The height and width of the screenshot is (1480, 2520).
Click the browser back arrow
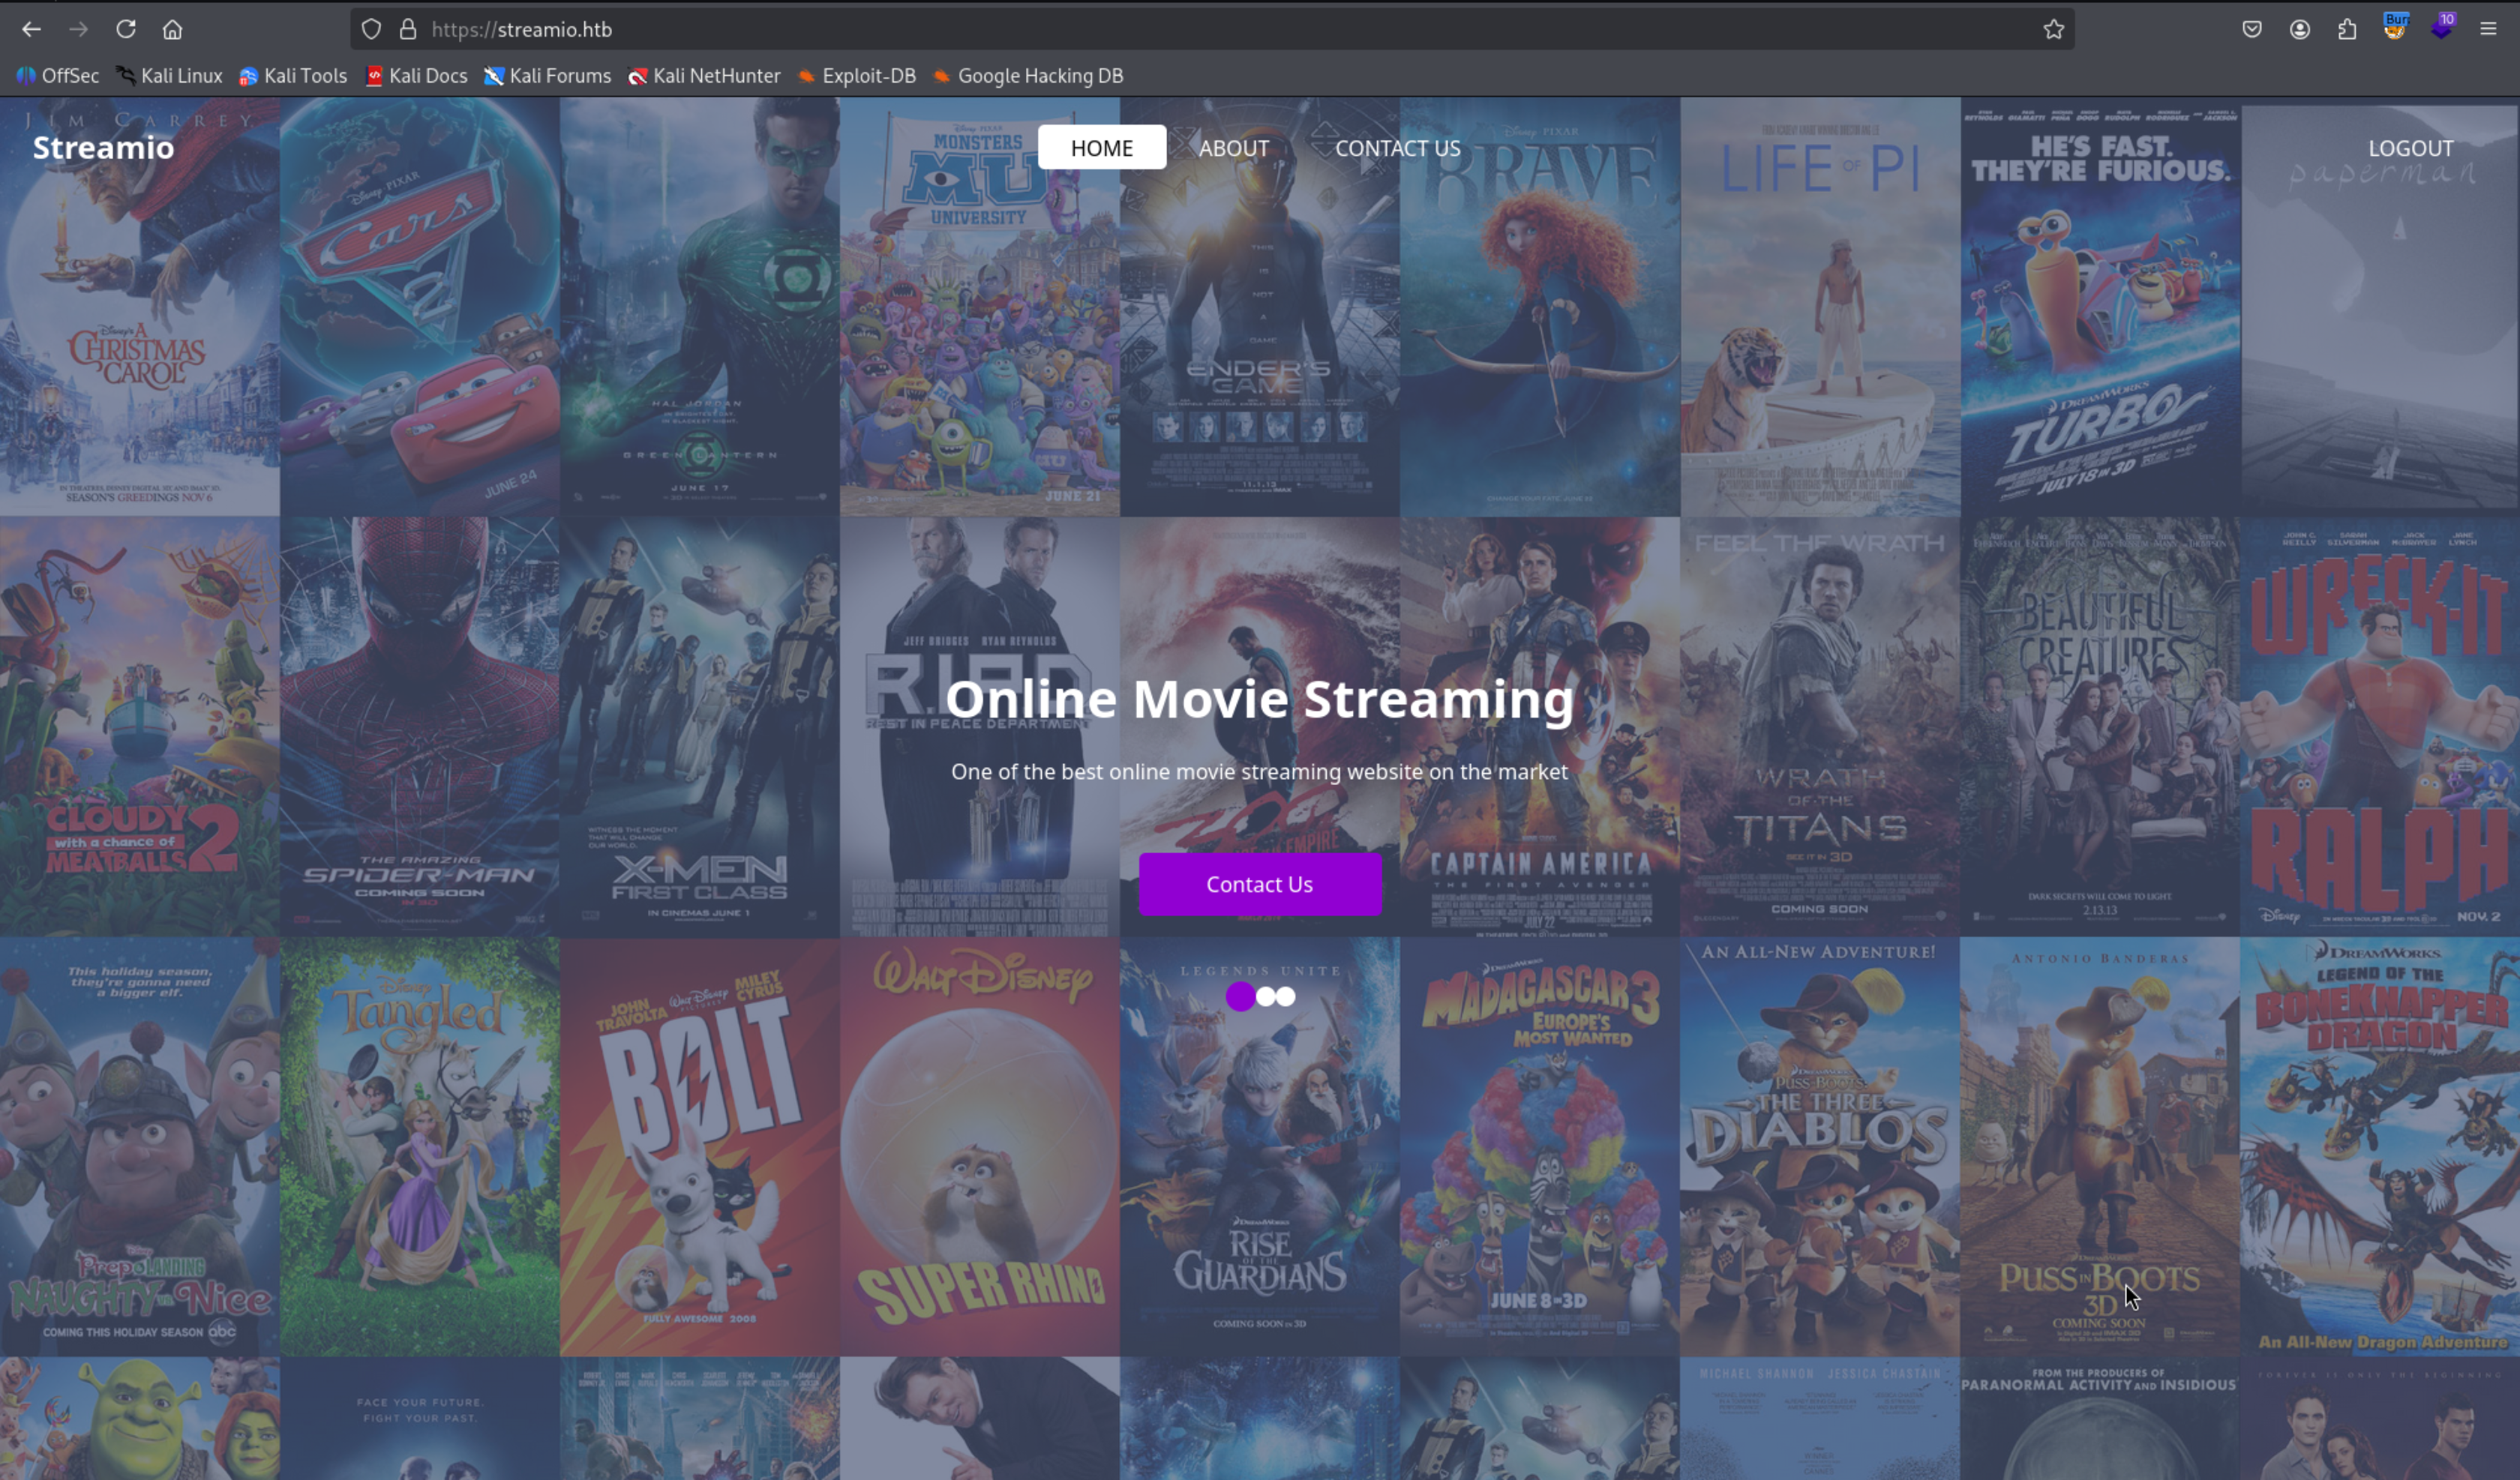31,29
